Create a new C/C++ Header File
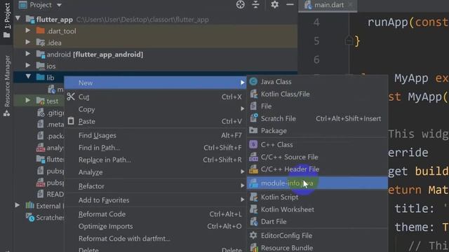 tap(317, 169)
